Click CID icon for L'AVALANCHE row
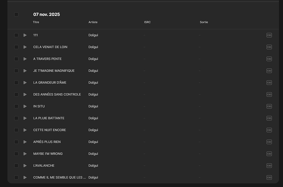The height and width of the screenshot is (187, 283). pos(269,166)
